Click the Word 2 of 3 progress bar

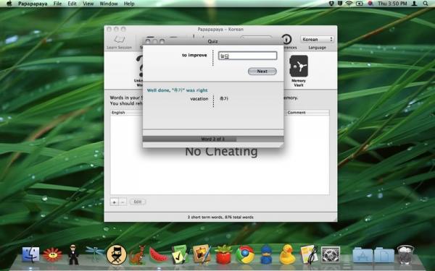click(x=213, y=139)
